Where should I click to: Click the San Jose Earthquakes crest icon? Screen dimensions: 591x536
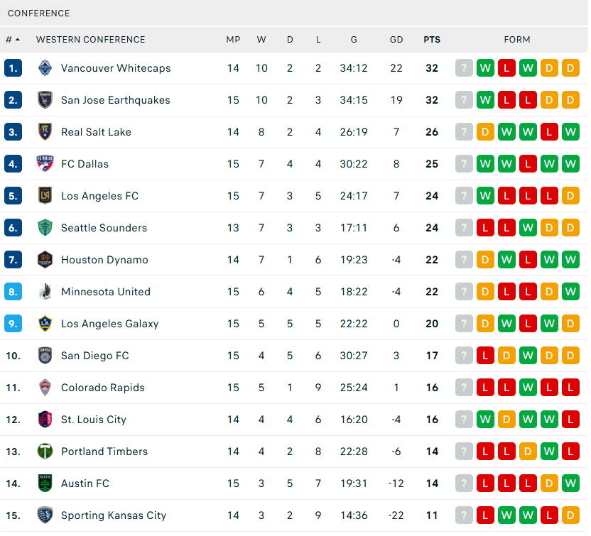[45, 100]
